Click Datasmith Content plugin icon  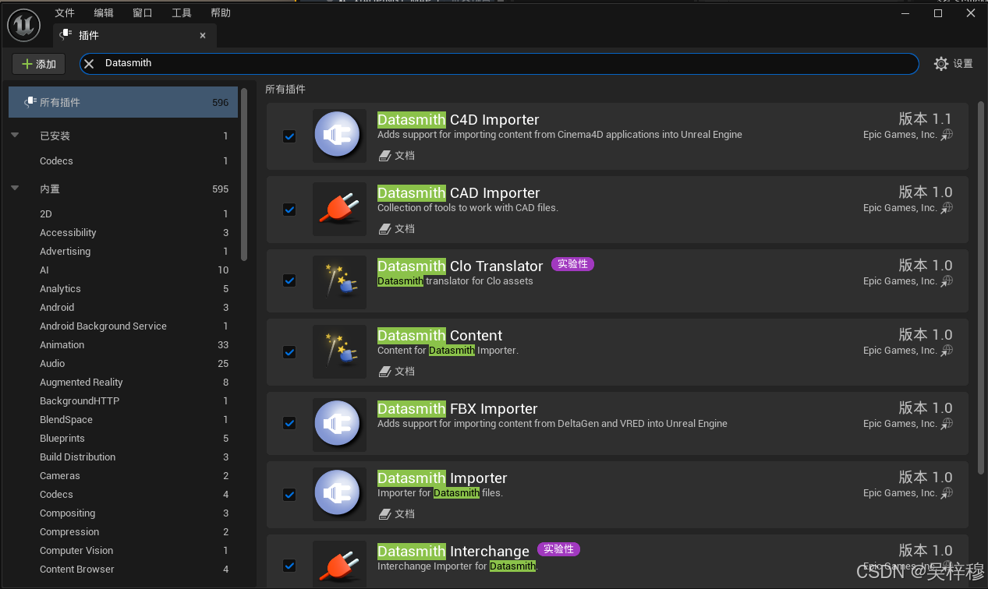coord(339,351)
